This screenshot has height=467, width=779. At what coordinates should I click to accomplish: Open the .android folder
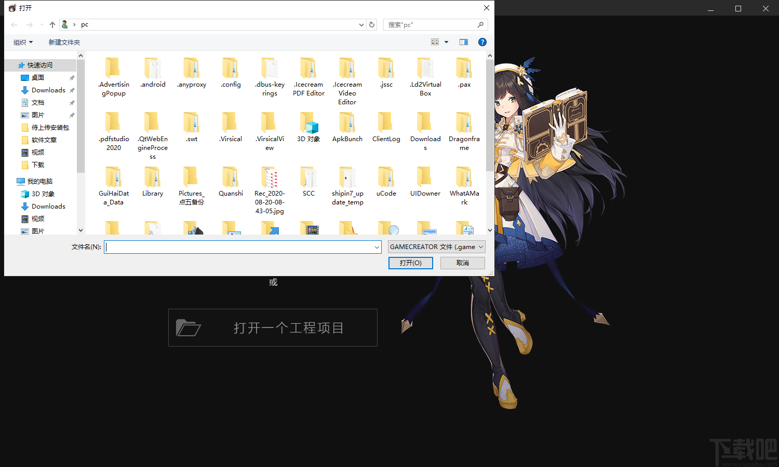point(153,73)
